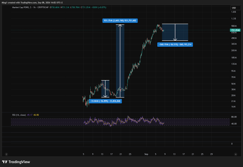Click the open value O730.68M
The height and width of the screenshot is (167, 243).
55,7
